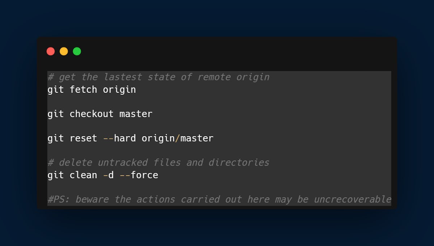434x246 pixels.
Task: Click the "delete untracked files" comment line
Action: click(x=158, y=162)
